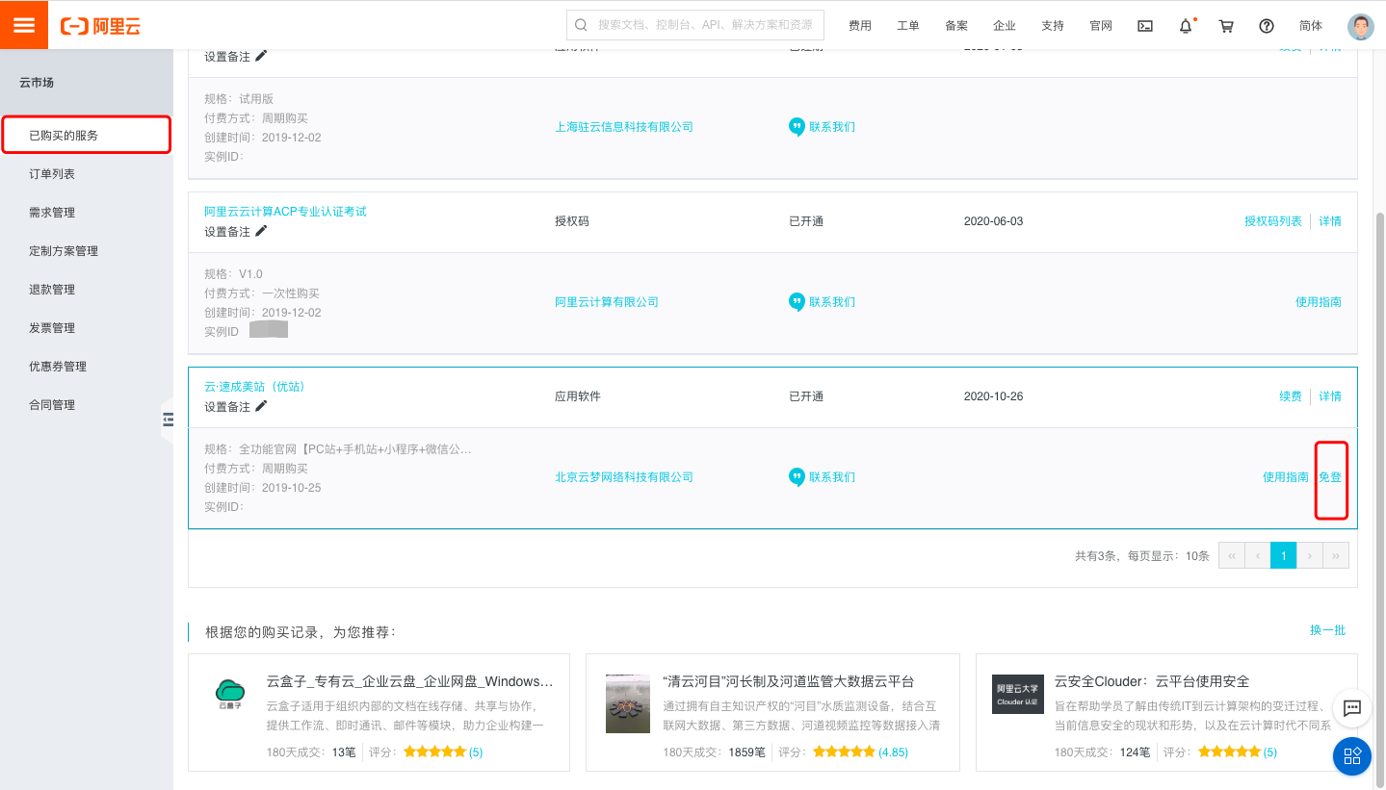Open 授权码列表 link
Viewport: 1386px width, 790px height.
tap(1273, 221)
